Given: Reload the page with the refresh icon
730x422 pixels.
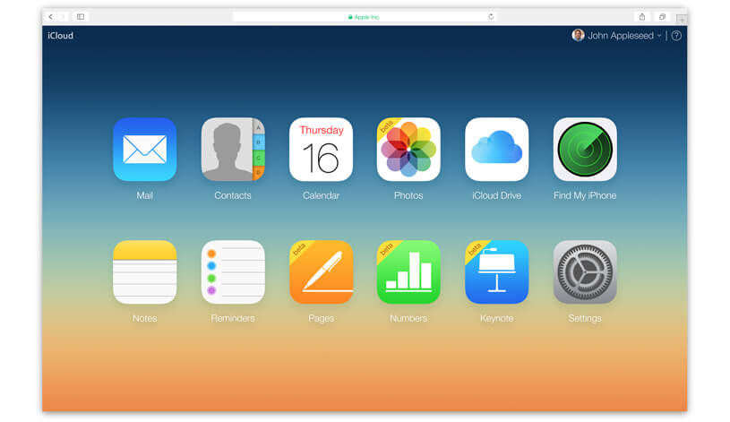Looking at the screenshot, I should coord(491,17).
